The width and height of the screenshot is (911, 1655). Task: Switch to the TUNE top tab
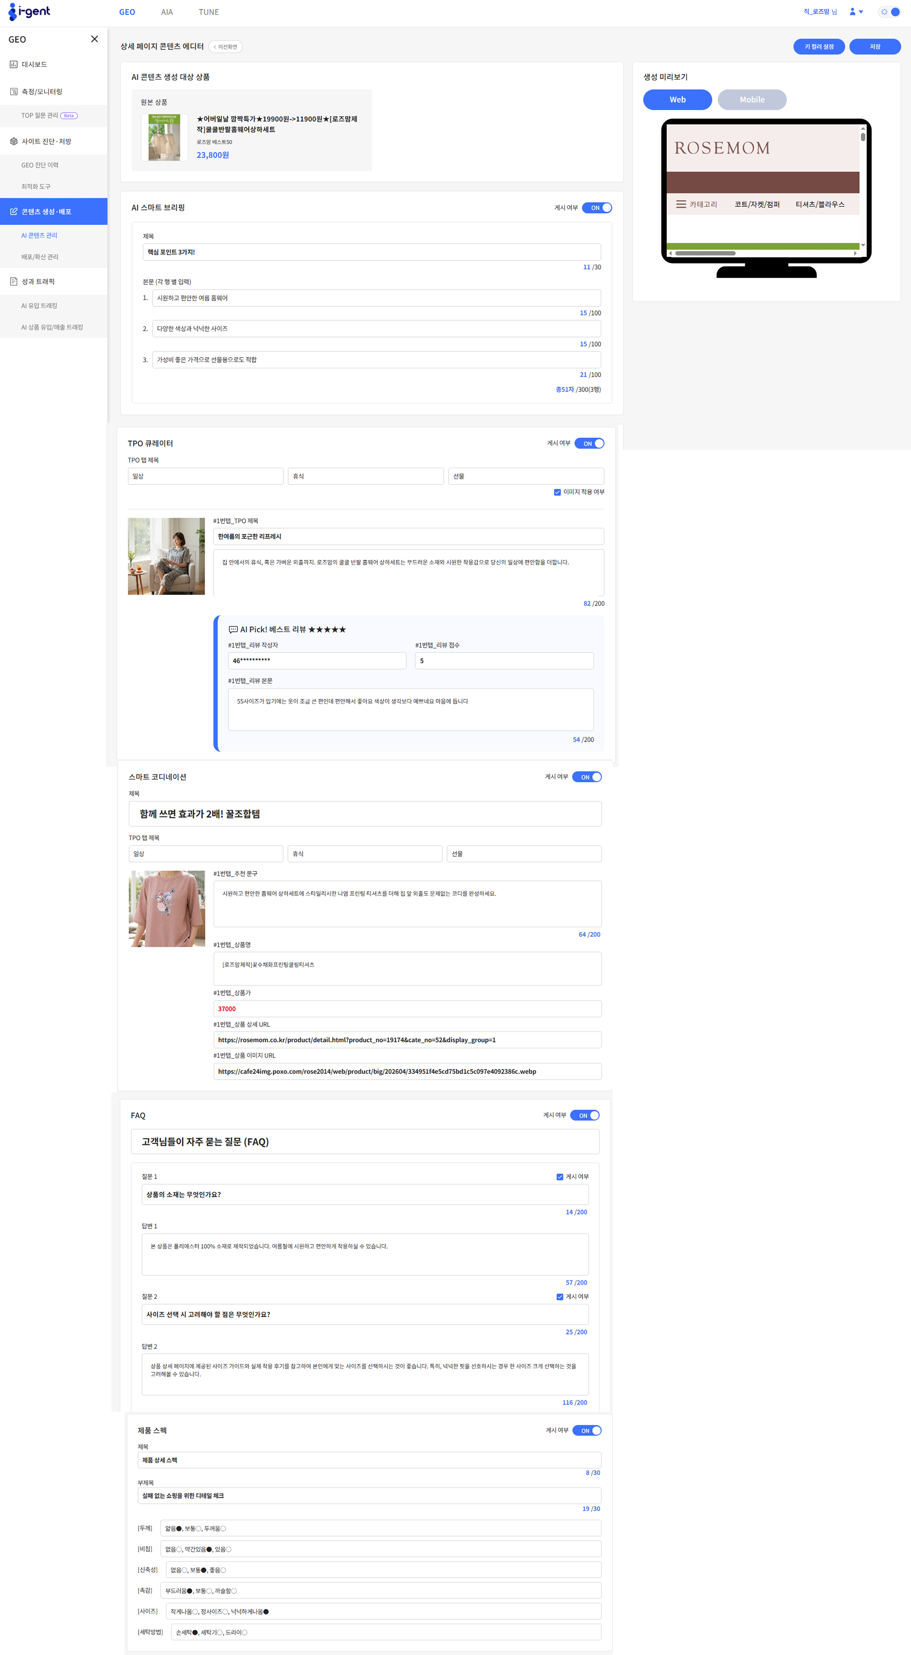point(209,12)
